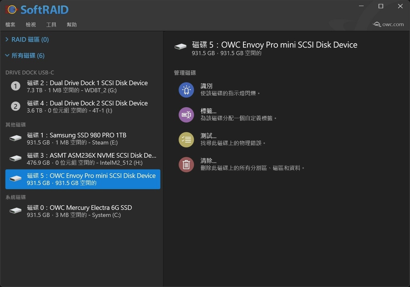This screenshot has height=287, width=410.
Task: Click the 其他磁碟 group header
Action: pyautogui.click(x=16, y=124)
